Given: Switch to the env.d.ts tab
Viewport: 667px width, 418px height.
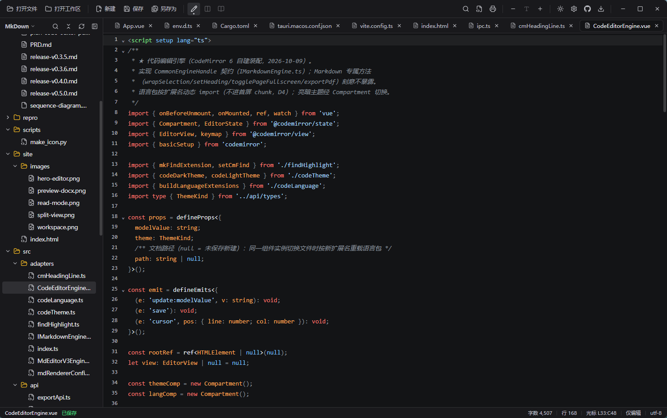Looking at the screenshot, I should click(x=182, y=26).
